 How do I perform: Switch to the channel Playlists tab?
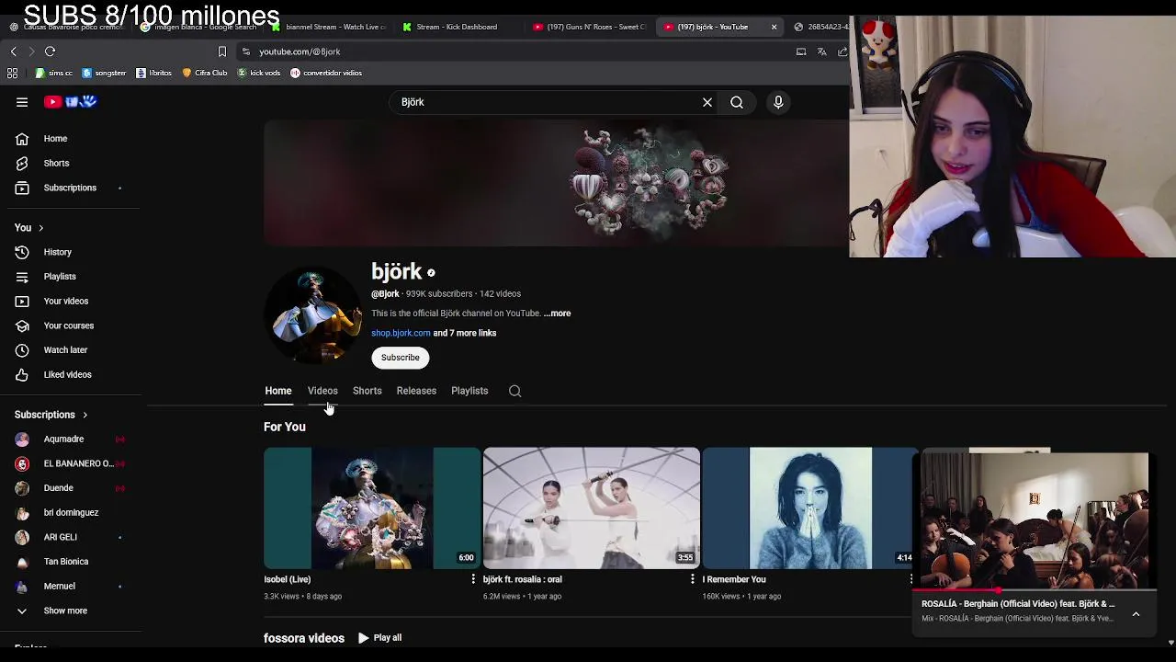(x=469, y=391)
